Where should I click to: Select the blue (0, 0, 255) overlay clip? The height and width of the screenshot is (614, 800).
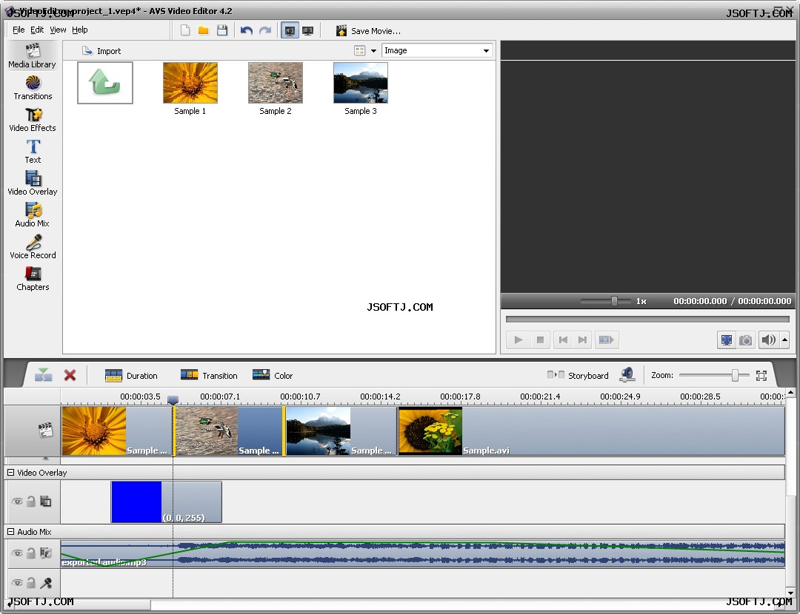(167, 502)
